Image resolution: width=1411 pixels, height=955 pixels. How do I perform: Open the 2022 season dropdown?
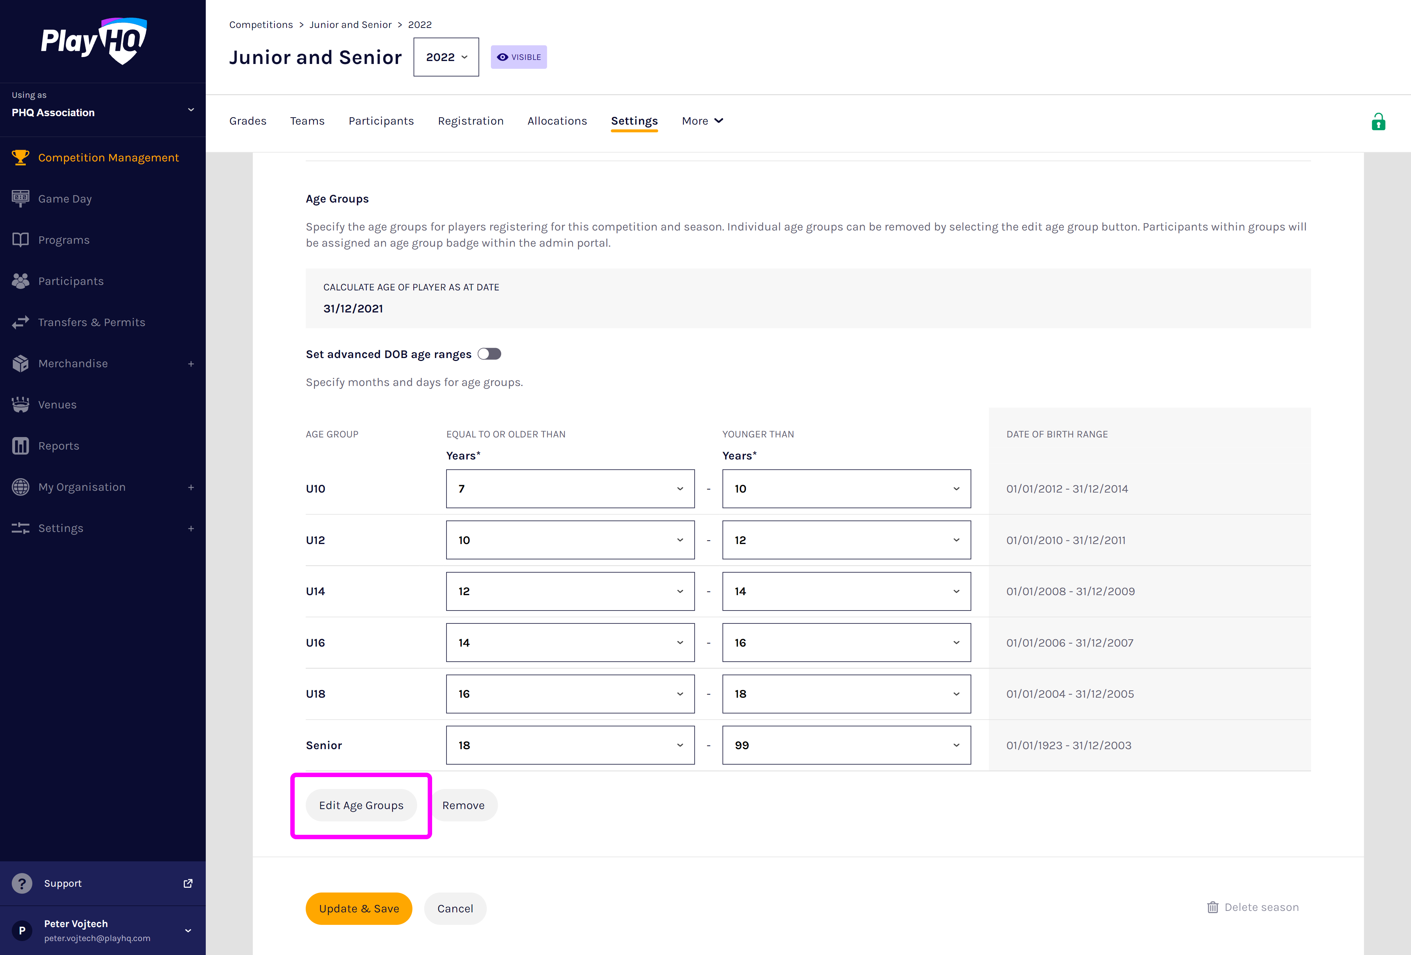(x=446, y=57)
